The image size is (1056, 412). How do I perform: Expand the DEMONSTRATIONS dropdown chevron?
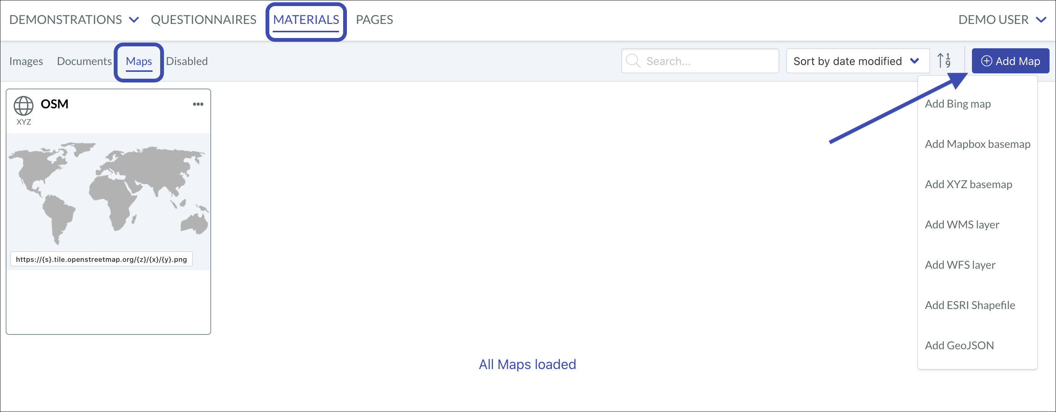tap(134, 20)
